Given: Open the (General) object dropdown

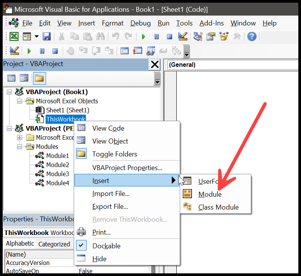Looking at the screenshot, I should [233, 65].
